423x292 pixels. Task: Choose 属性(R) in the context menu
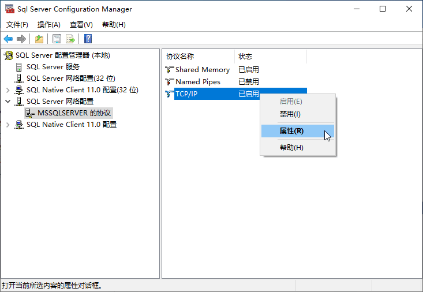pos(298,131)
